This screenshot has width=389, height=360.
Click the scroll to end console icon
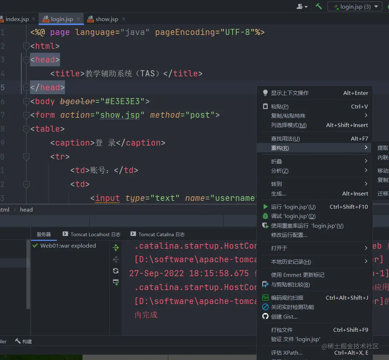(x=116, y=283)
